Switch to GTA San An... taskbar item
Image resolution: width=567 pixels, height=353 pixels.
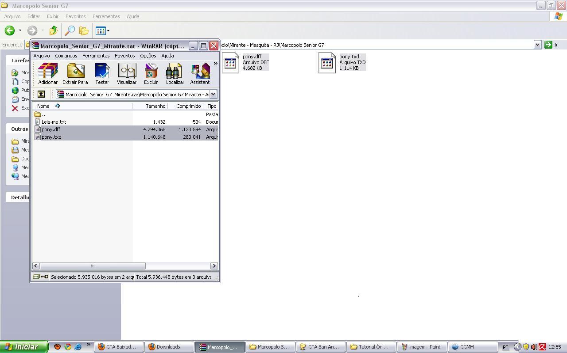pyautogui.click(x=321, y=347)
